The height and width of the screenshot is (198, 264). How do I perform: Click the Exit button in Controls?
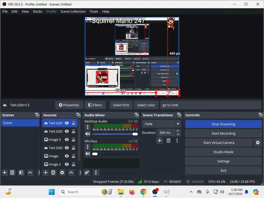click(223, 170)
